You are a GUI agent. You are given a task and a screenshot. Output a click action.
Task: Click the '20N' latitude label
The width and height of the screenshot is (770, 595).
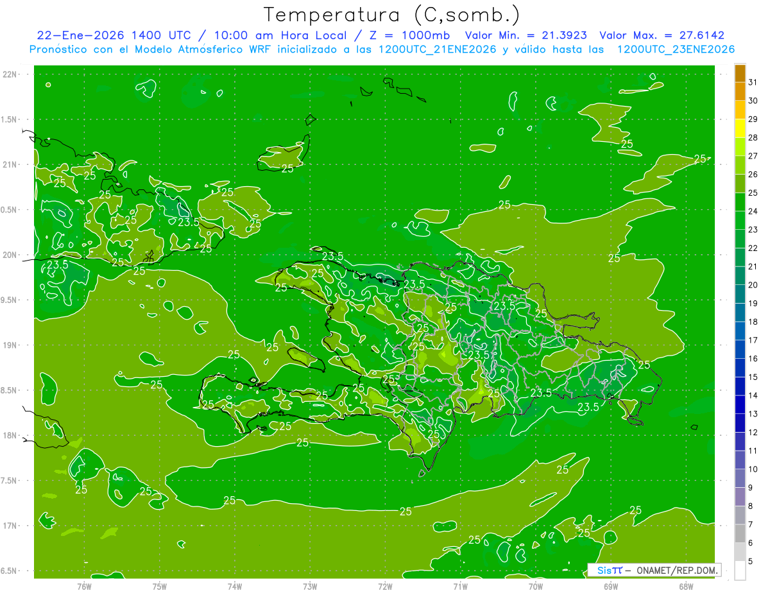coord(10,255)
